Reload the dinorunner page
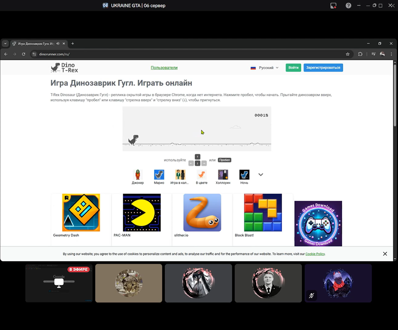 tap(24, 54)
